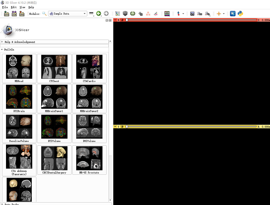
Task: Click the DCM DICOM import icon
Action: [x=14, y=14]
